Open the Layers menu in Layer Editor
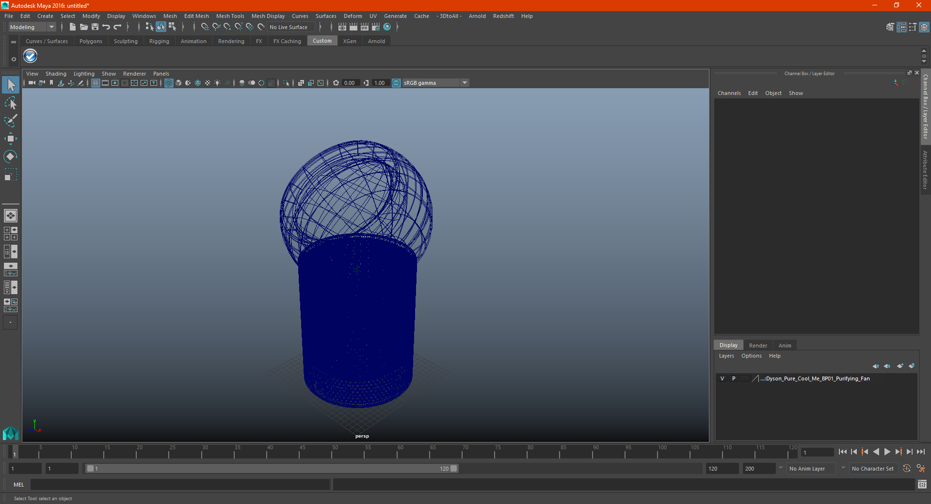This screenshot has height=504, width=931. point(726,356)
